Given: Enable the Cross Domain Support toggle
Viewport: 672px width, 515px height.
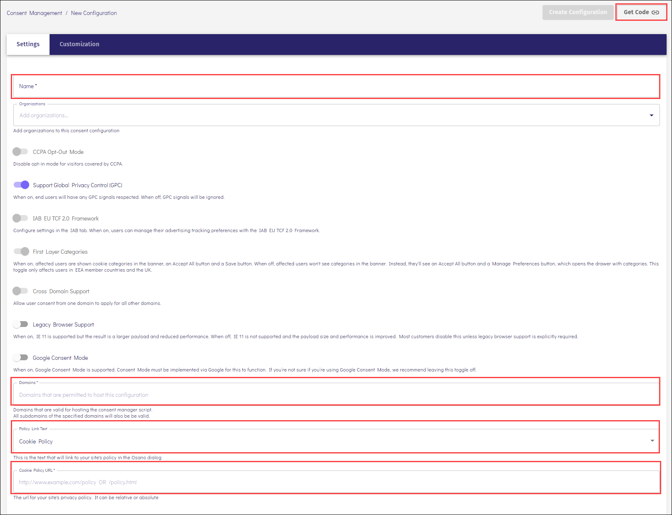Looking at the screenshot, I should pos(20,291).
